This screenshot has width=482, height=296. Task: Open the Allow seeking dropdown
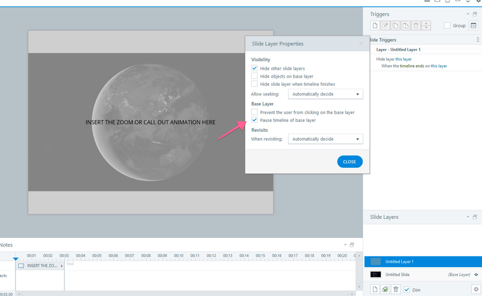[325, 94]
